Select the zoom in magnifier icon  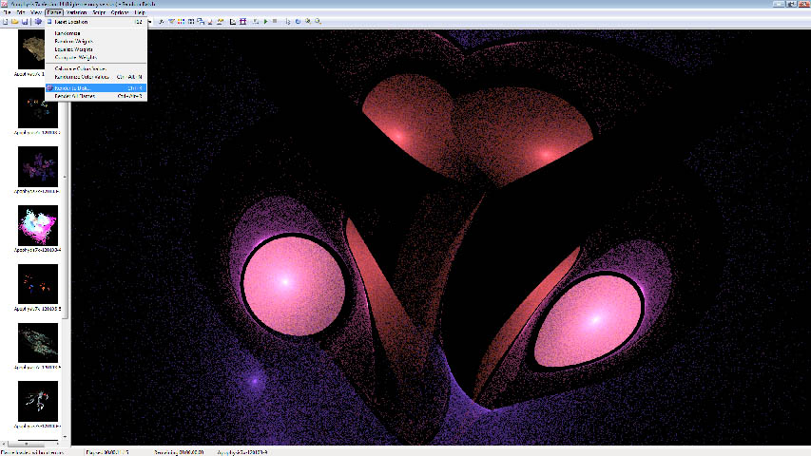(308, 22)
